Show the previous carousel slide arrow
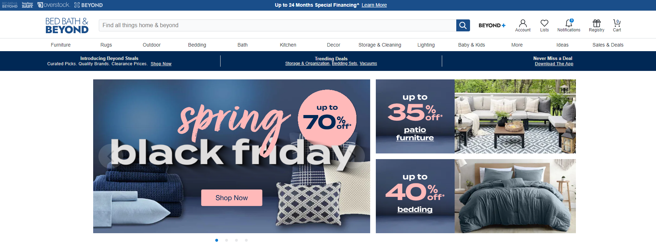Image resolution: width=656 pixels, height=242 pixels. (x=110, y=156)
